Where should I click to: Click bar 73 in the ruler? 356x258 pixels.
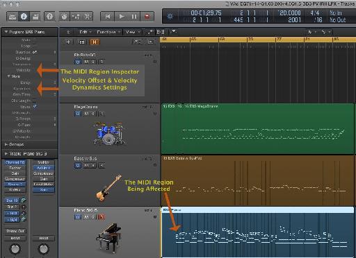250,40
